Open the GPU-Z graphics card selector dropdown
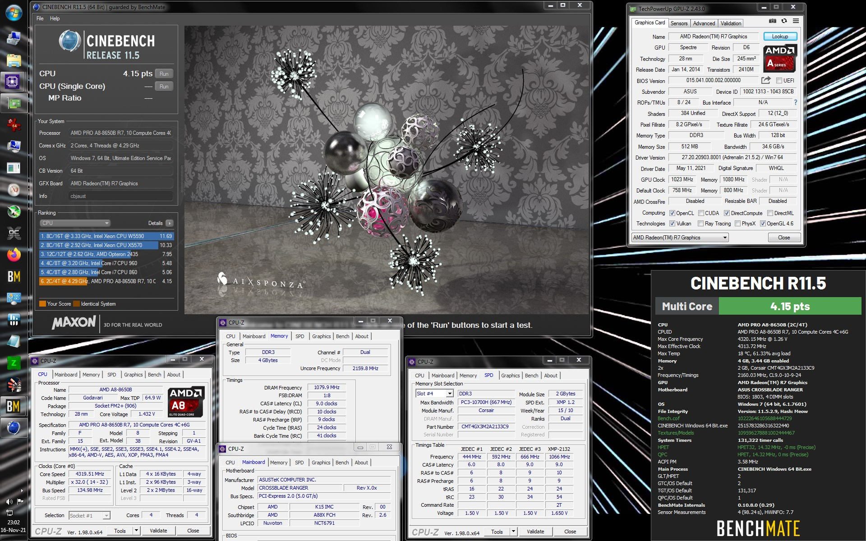The width and height of the screenshot is (866, 541). tap(680, 238)
